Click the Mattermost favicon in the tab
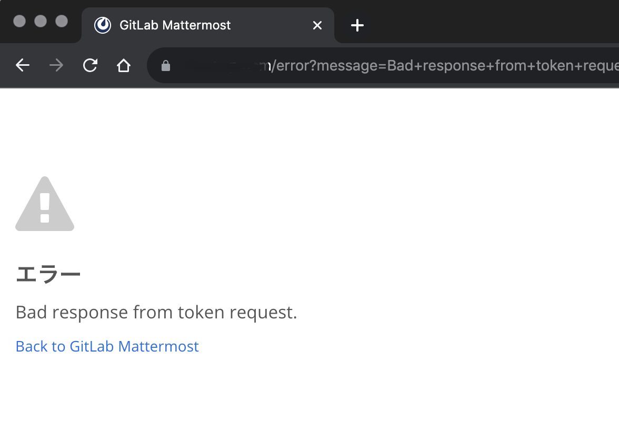This screenshot has width=619, height=441. click(x=103, y=25)
